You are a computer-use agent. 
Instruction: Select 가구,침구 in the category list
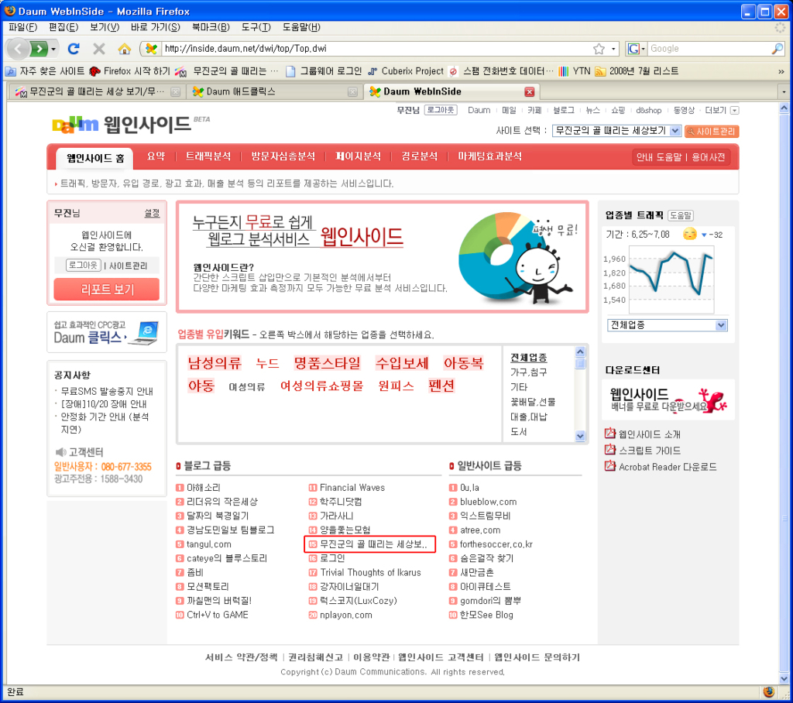coord(528,372)
